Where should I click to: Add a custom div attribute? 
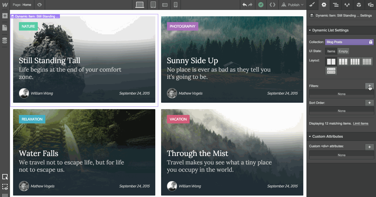tap(370, 147)
